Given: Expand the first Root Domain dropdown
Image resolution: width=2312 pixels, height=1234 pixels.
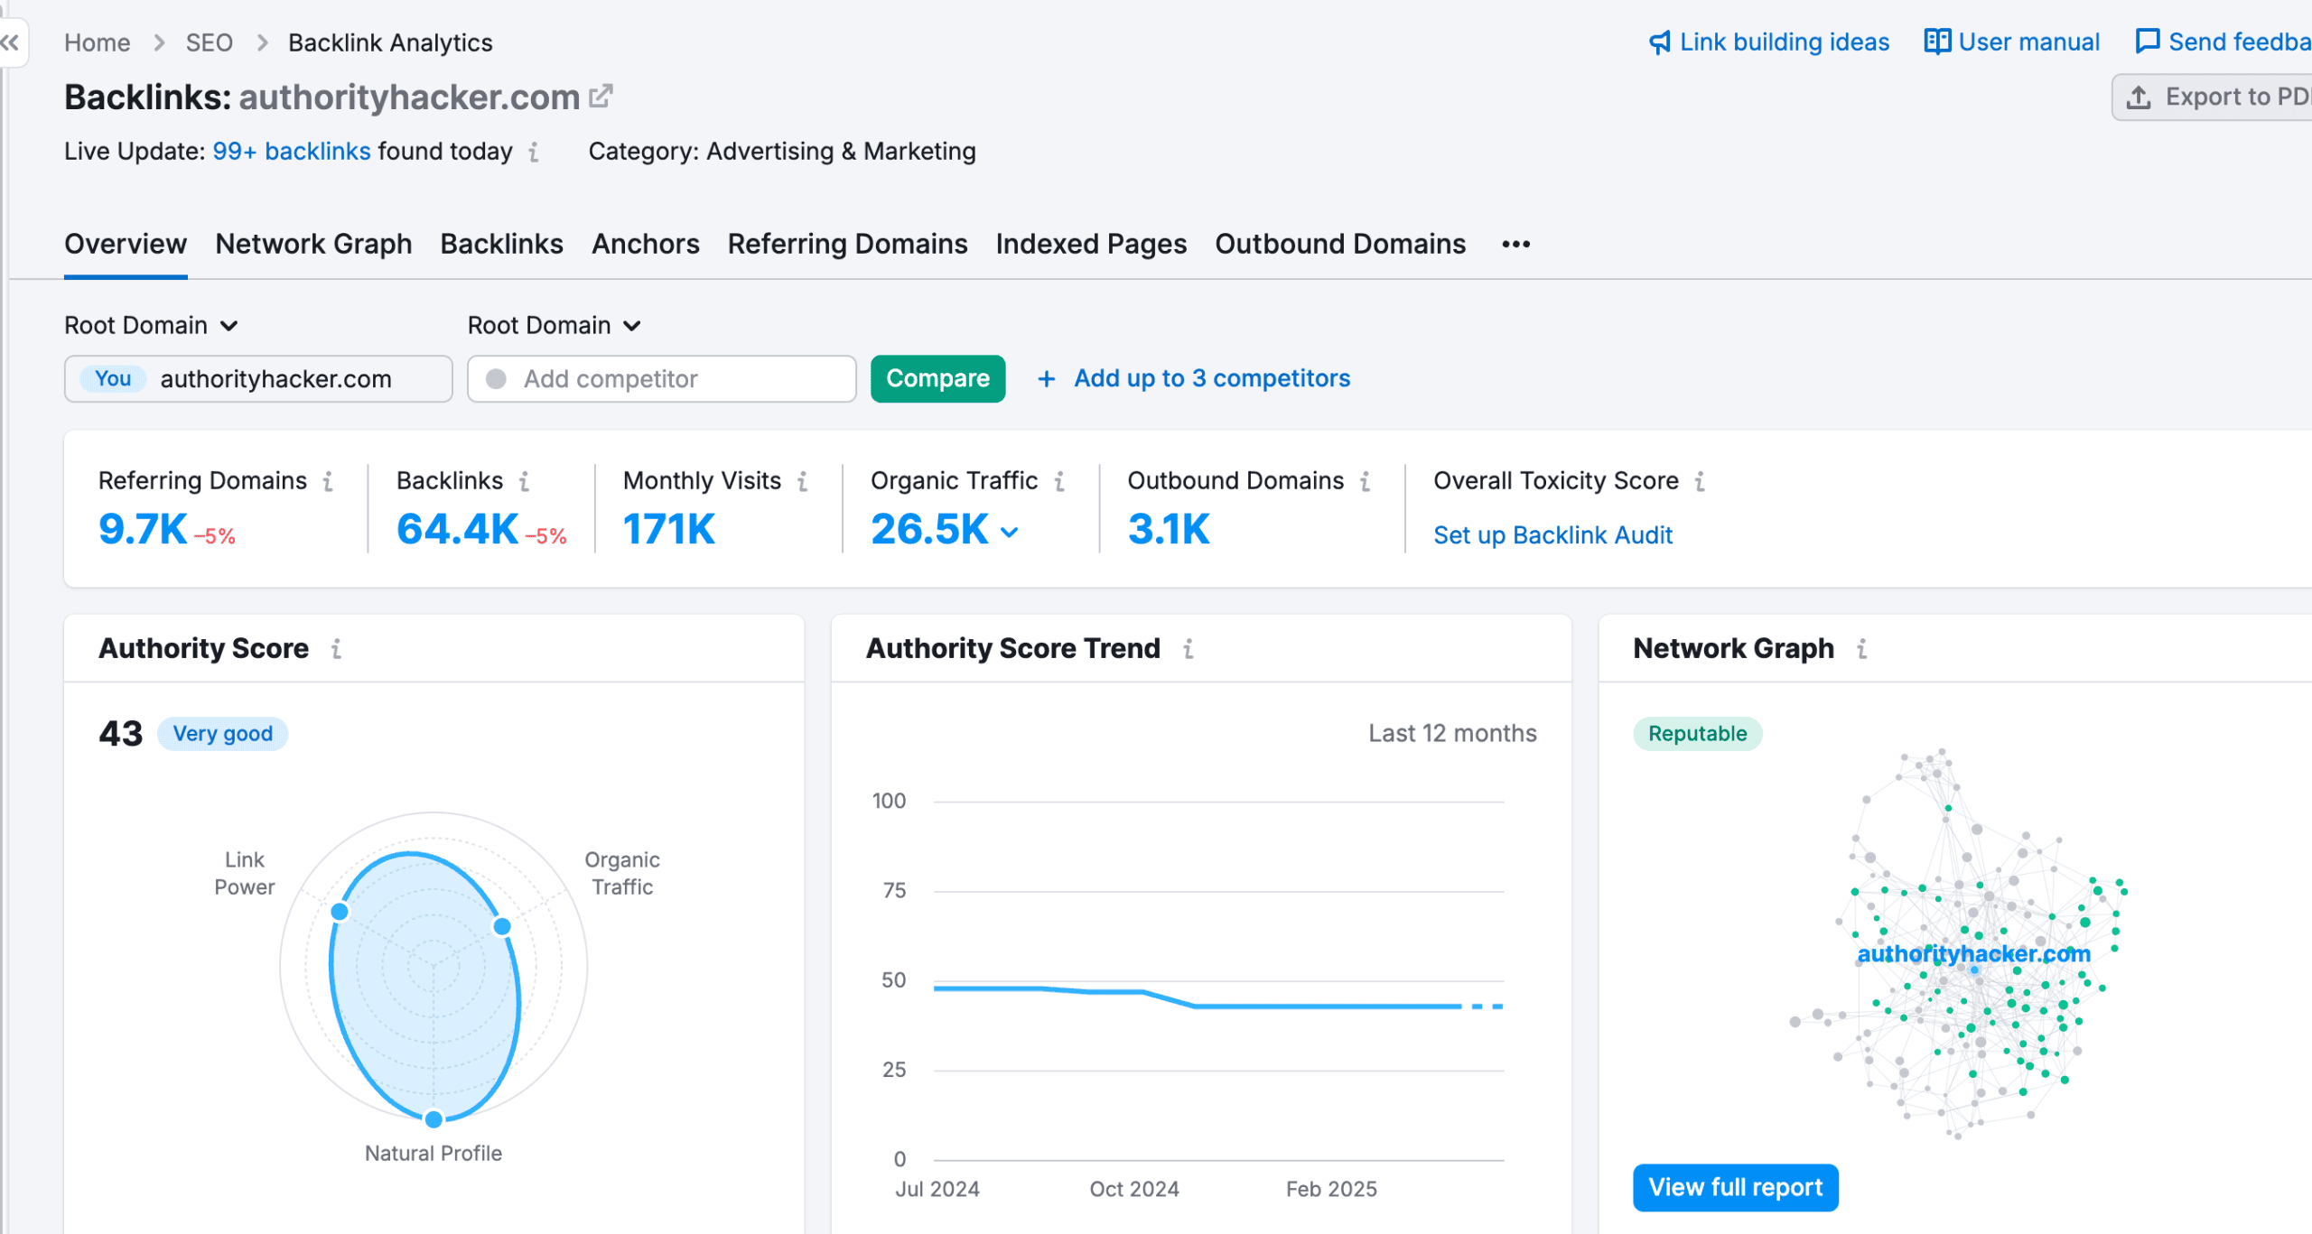Looking at the screenshot, I should pos(151,325).
